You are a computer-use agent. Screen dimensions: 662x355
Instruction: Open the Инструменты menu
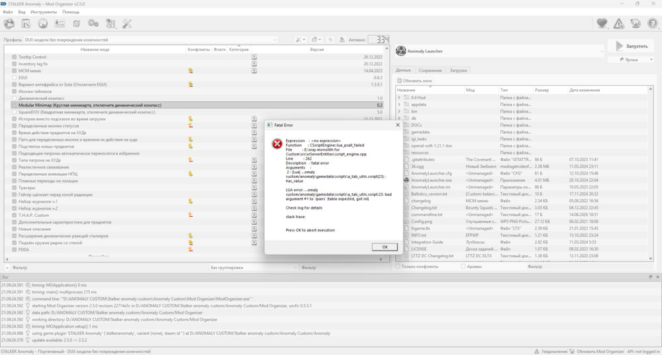[44, 12]
